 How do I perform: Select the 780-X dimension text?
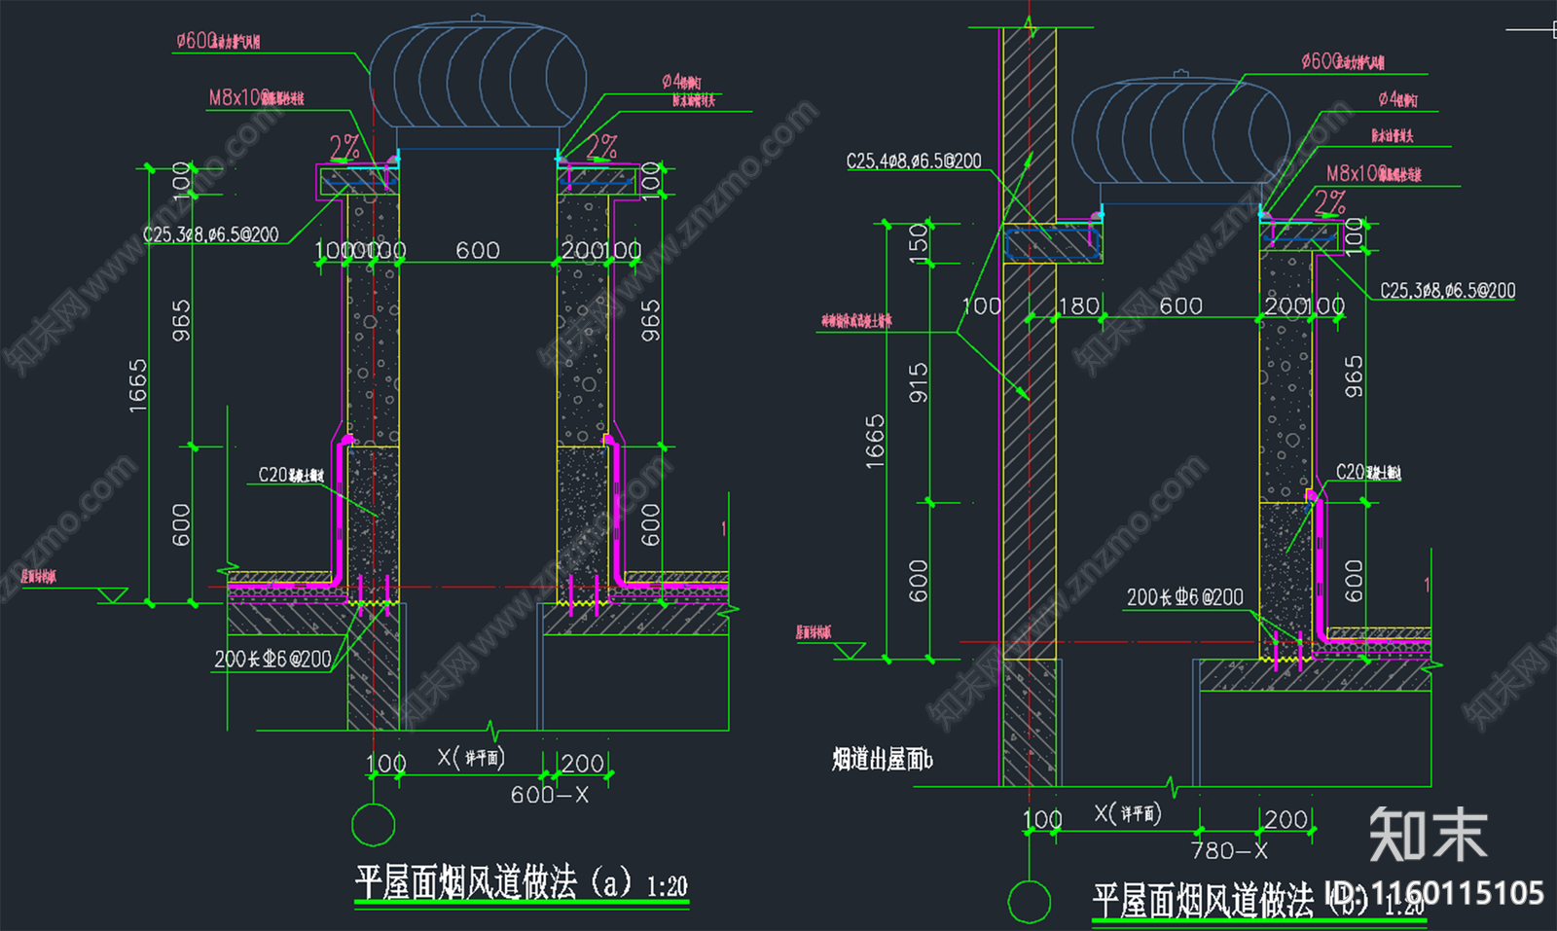[1229, 850]
